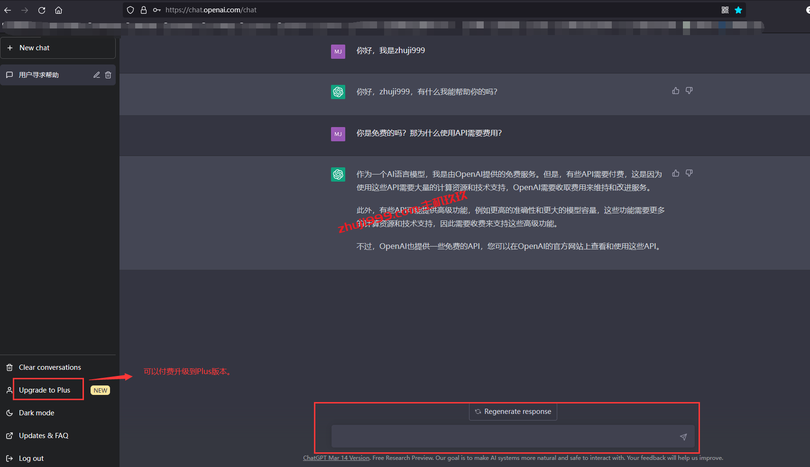Regenerate response

click(x=513, y=412)
